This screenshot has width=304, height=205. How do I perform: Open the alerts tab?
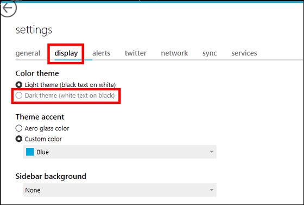(101, 53)
